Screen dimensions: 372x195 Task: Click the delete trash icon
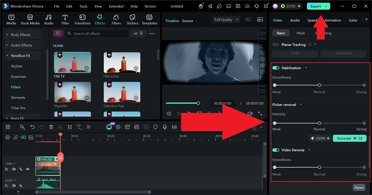tap(51, 127)
